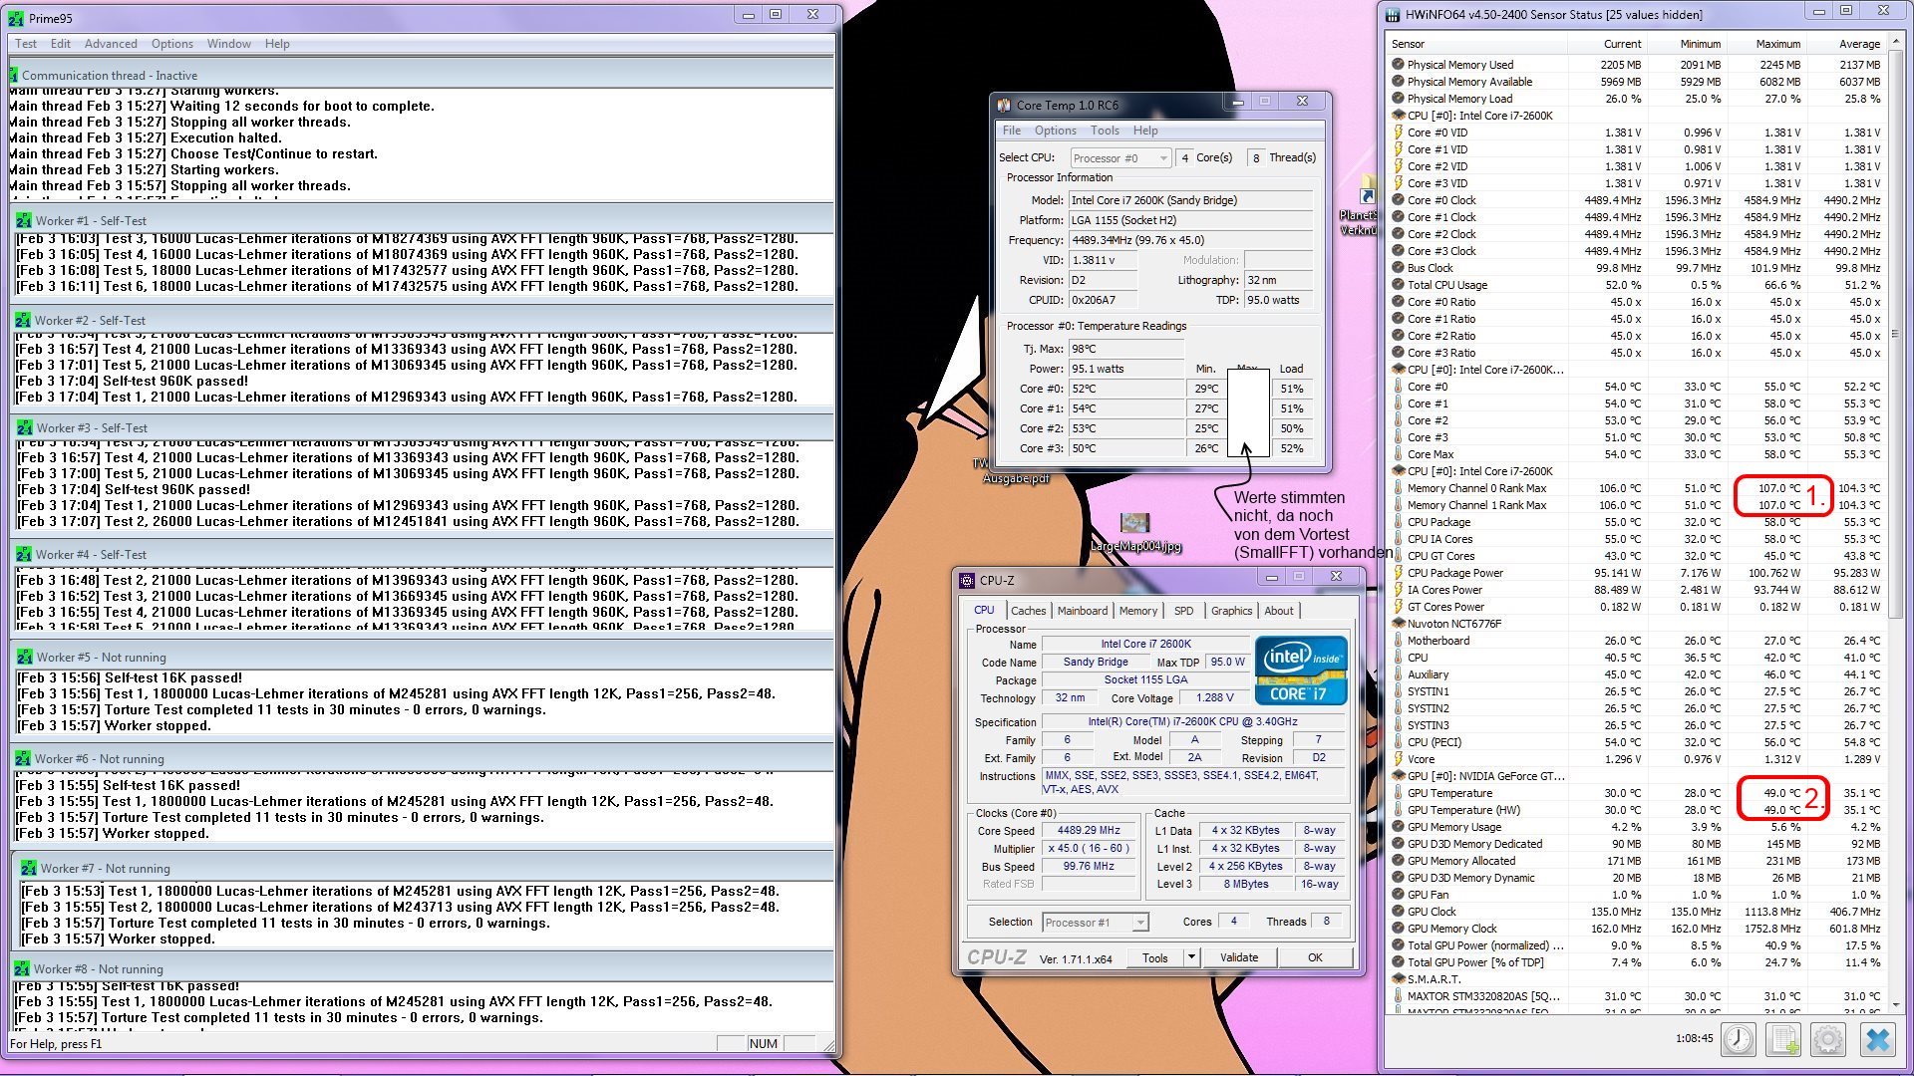Viewport: 1914px width, 1076px height.
Task: Open the Select CPU Processor #0 dropdown
Action: tap(1120, 158)
